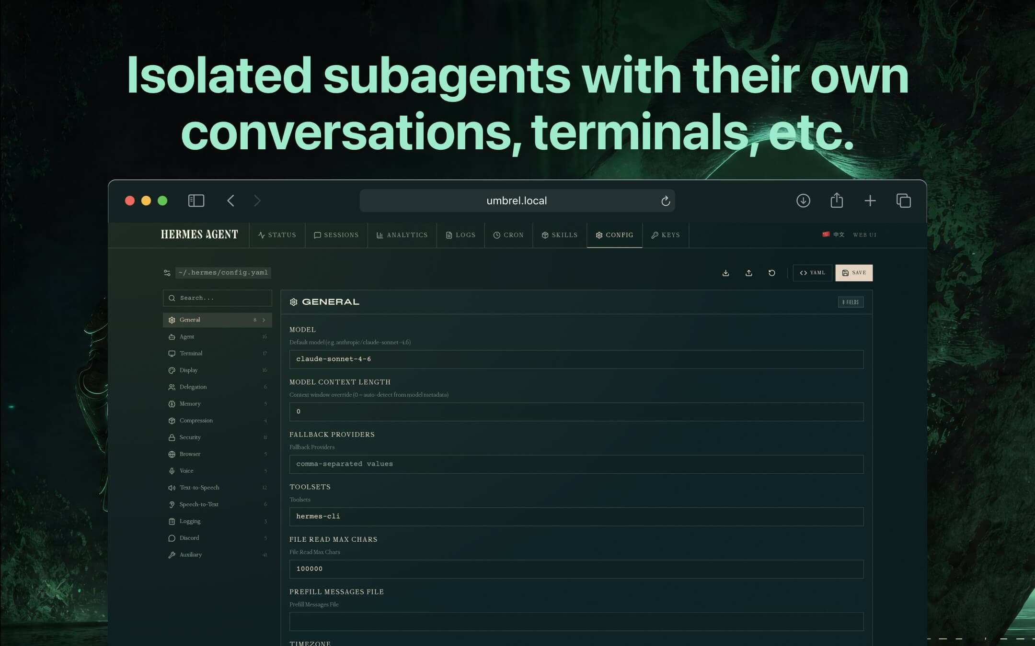This screenshot has height=646, width=1035.
Task: Select 中文 to change language
Action: click(832, 235)
